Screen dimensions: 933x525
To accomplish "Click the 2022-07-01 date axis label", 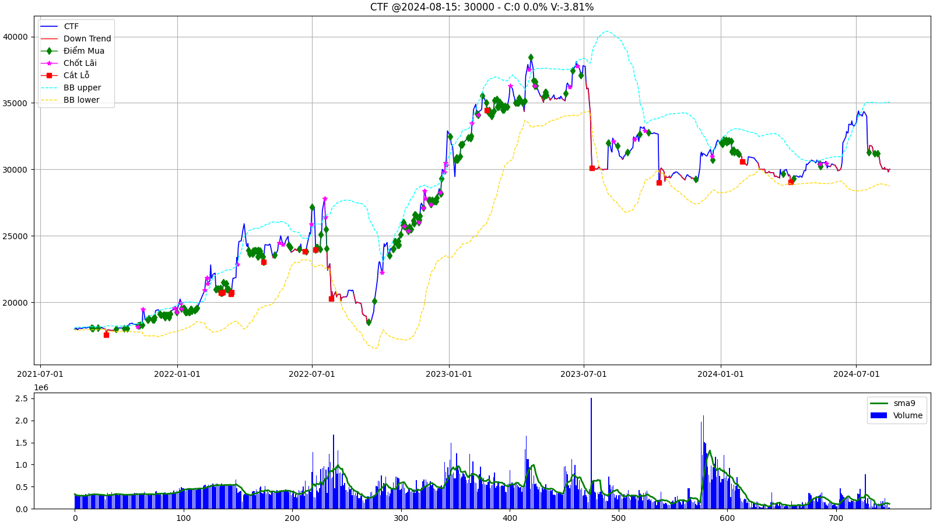I will [x=312, y=374].
